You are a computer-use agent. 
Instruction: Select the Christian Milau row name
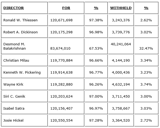tap(16, 61)
